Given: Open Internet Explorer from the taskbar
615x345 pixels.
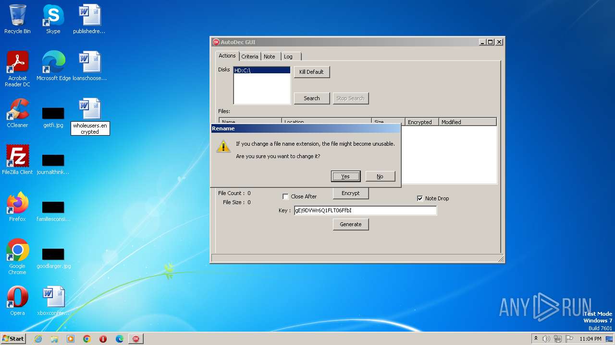Looking at the screenshot, I should pos(38,339).
